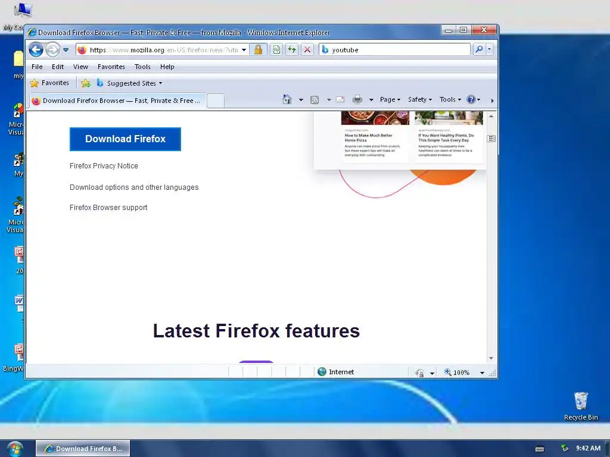The height and width of the screenshot is (457, 610).
Task: Click the Firefox favicon in address bar
Action: [82, 50]
